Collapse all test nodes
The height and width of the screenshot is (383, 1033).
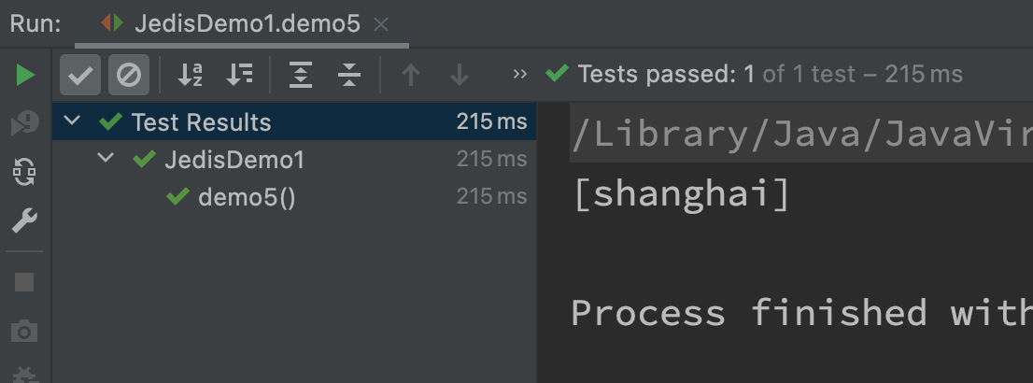pos(349,75)
